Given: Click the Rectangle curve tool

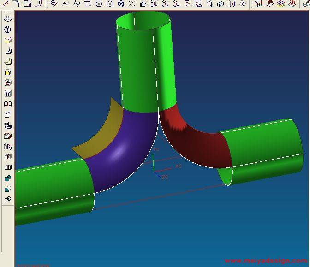Looking at the screenshot, I should click(87, 4).
